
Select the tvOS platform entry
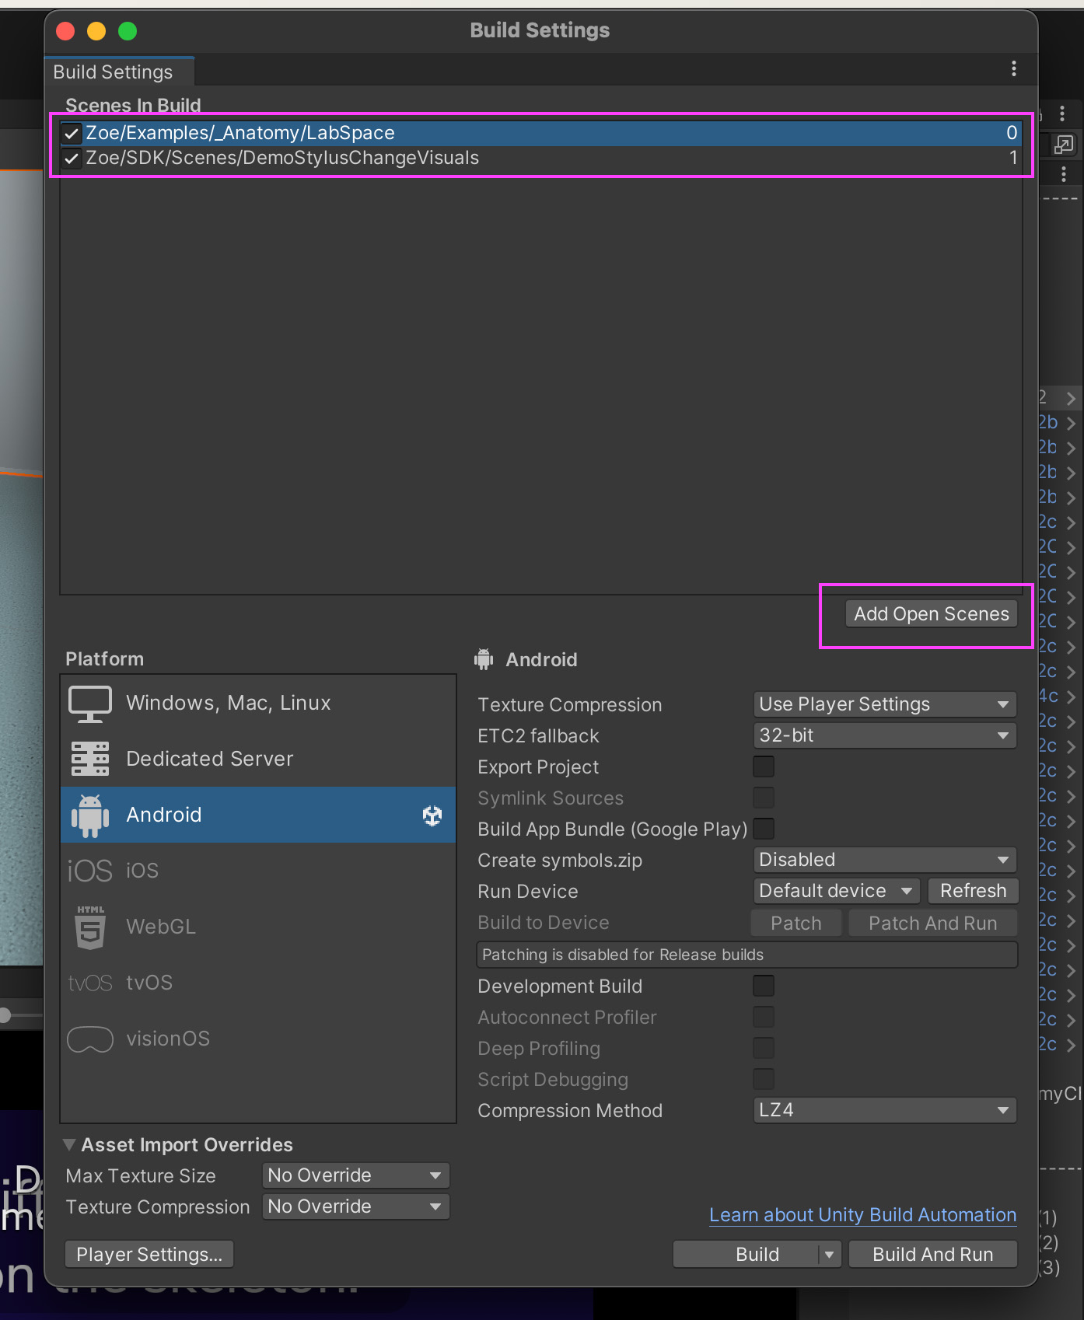258,983
